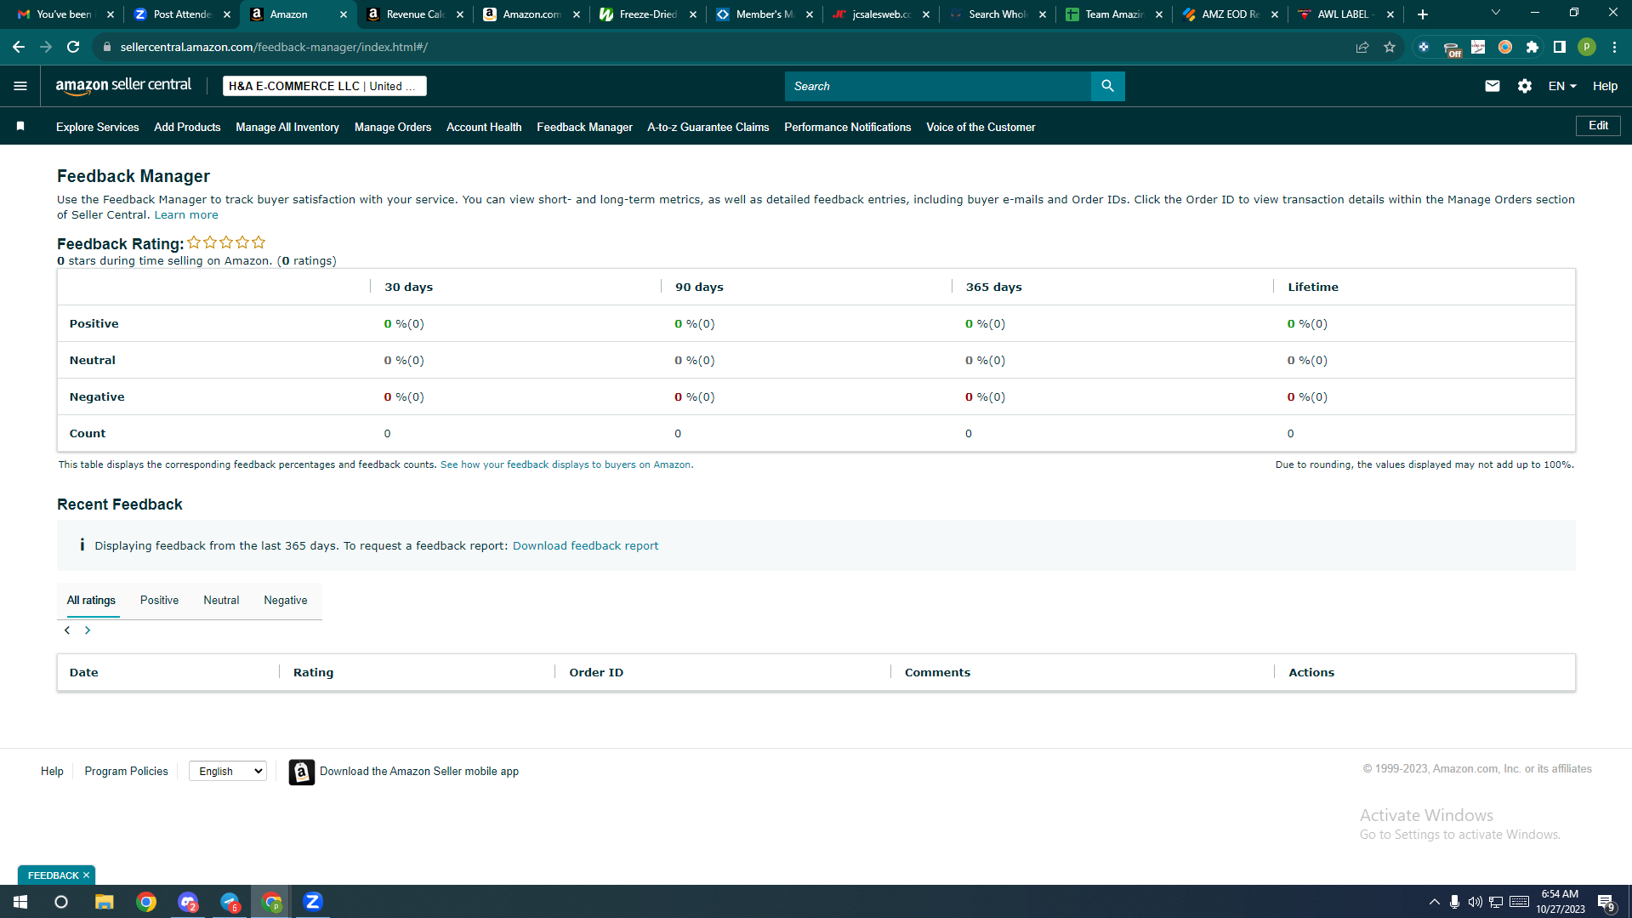Click the footer Help link
The image size is (1632, 918).
pyautogui.click(x=52, y=772)
